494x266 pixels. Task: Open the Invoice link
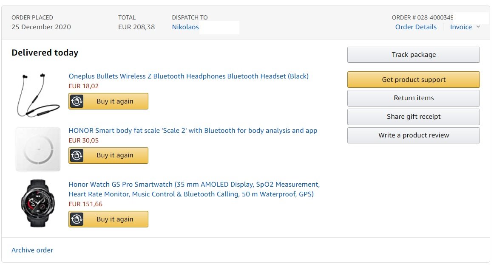460,27
